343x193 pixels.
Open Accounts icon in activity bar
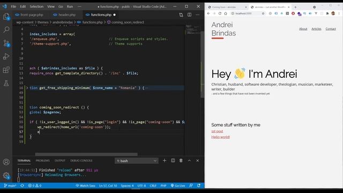click(x=6, y=162)
